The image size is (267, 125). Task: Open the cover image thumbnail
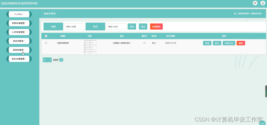[90, 47]
